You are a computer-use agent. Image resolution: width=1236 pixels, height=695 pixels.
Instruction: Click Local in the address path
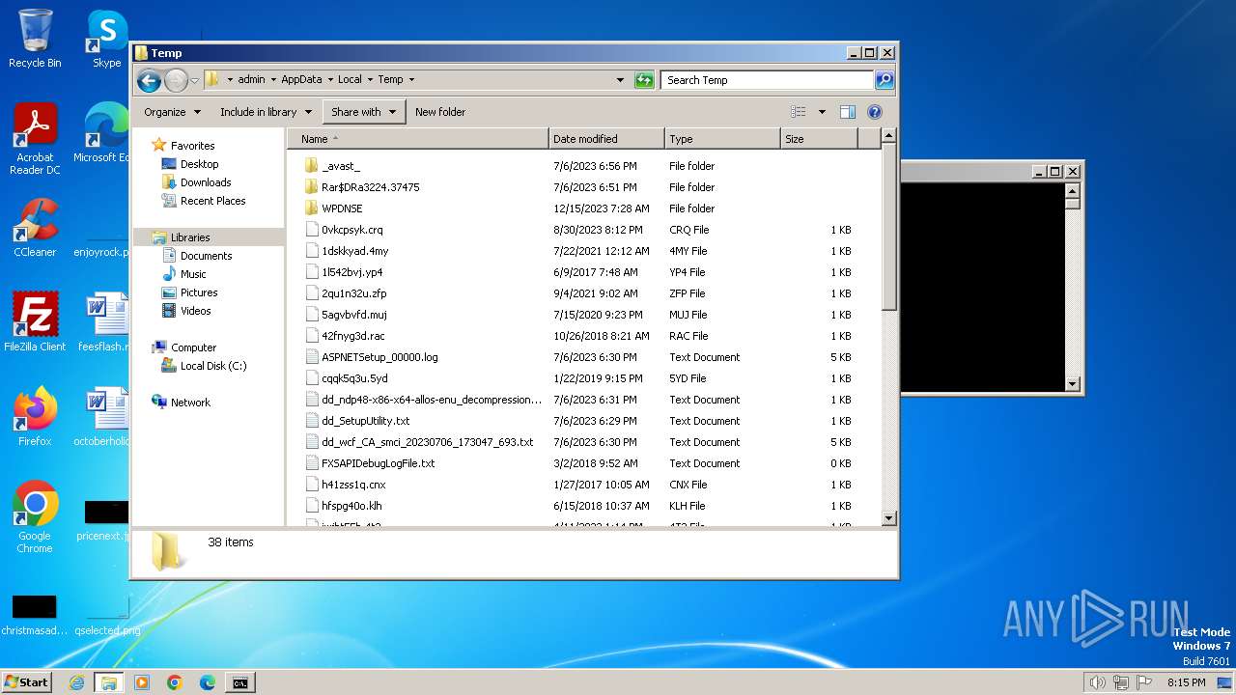pyautogui.click(x=350, y=80)
